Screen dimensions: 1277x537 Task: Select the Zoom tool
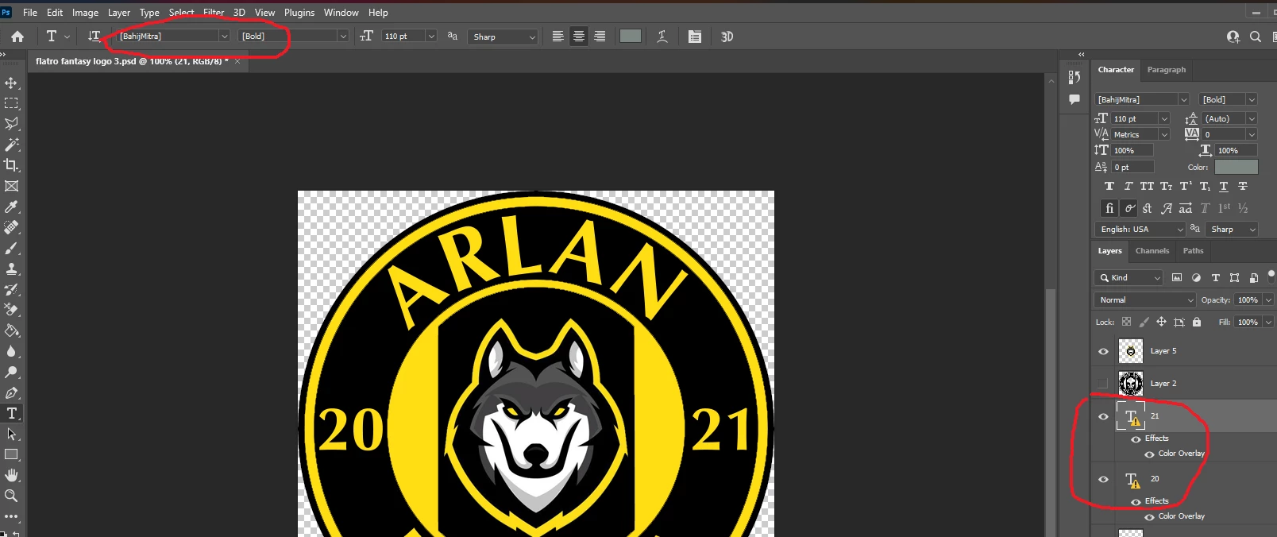click(11, 496)
